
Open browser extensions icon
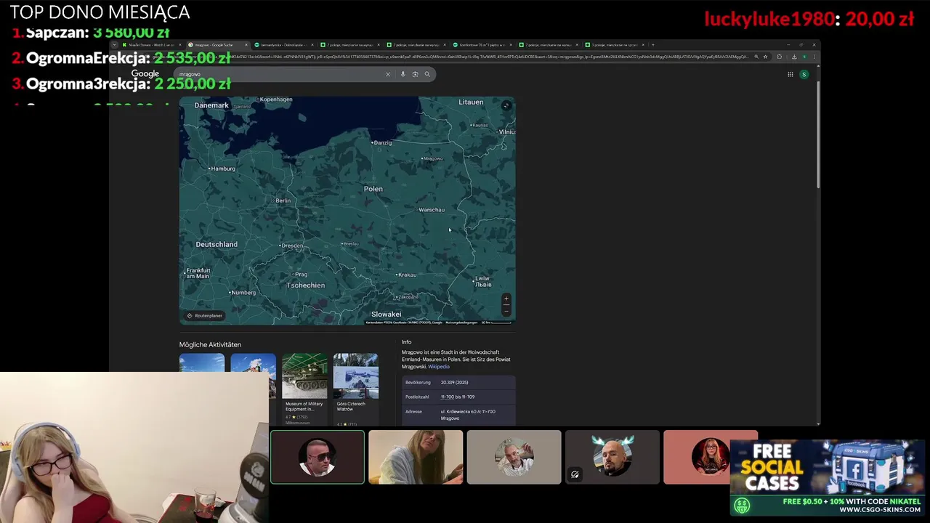tap(779, 57)
